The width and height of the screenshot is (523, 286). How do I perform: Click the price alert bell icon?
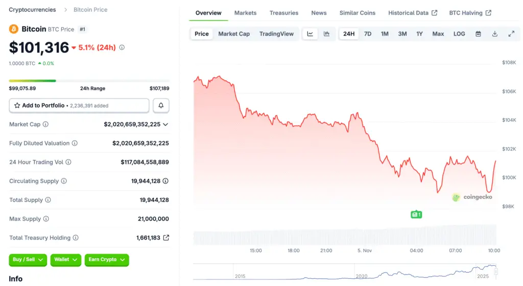pyautogui.click(x=161, y=106)
